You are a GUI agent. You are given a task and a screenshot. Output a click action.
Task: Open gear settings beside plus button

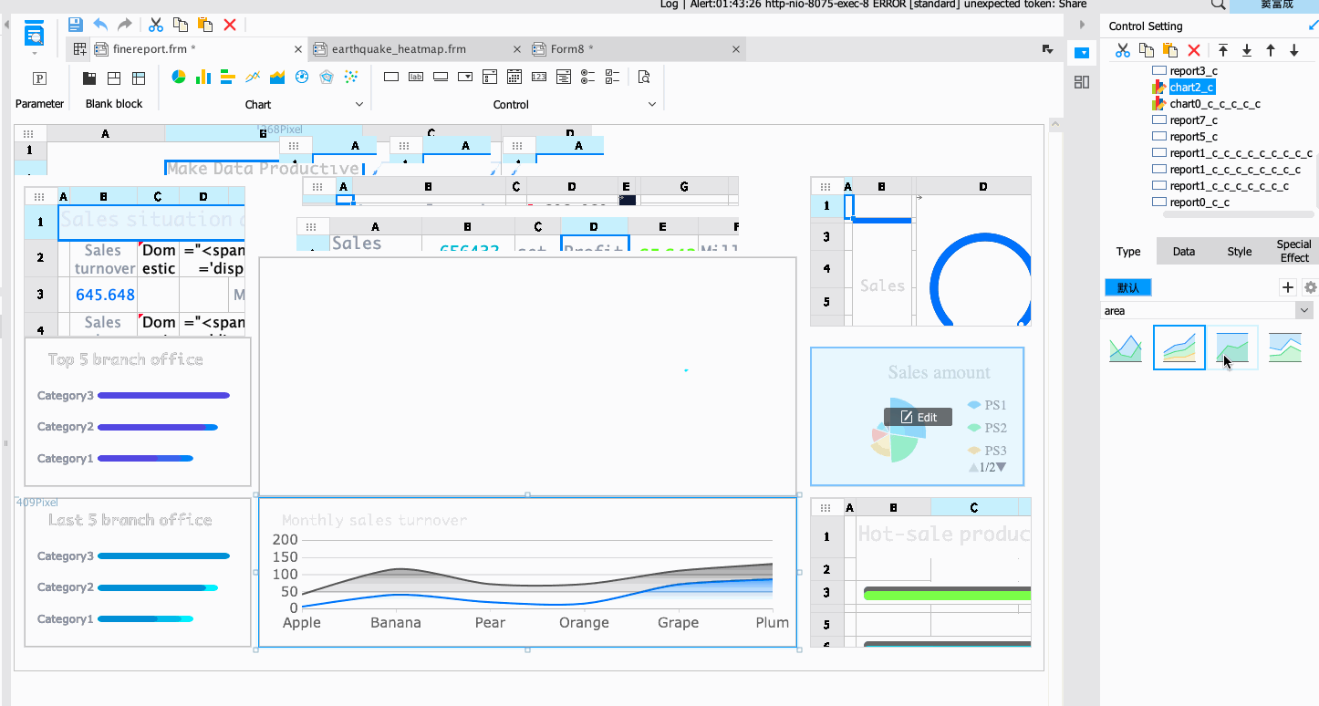click(1311, 287)
